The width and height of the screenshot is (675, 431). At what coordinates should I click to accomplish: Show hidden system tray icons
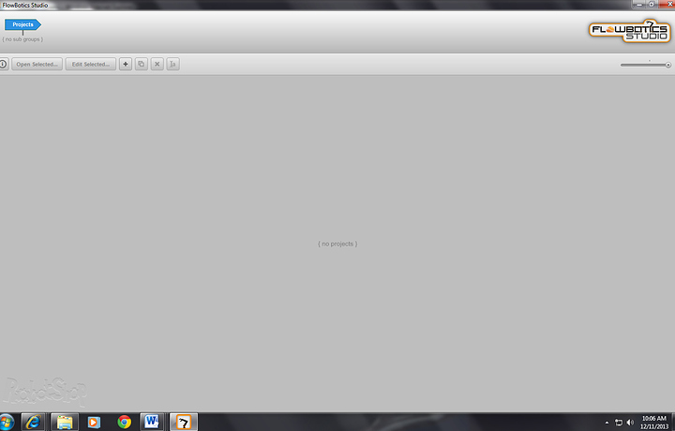point(607,423)
